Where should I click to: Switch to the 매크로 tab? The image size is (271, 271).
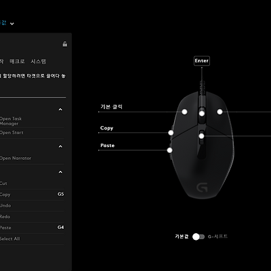(17, 62)
